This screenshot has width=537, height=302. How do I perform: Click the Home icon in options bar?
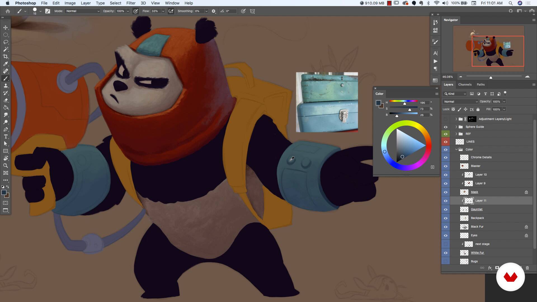[x=8, y=11]
